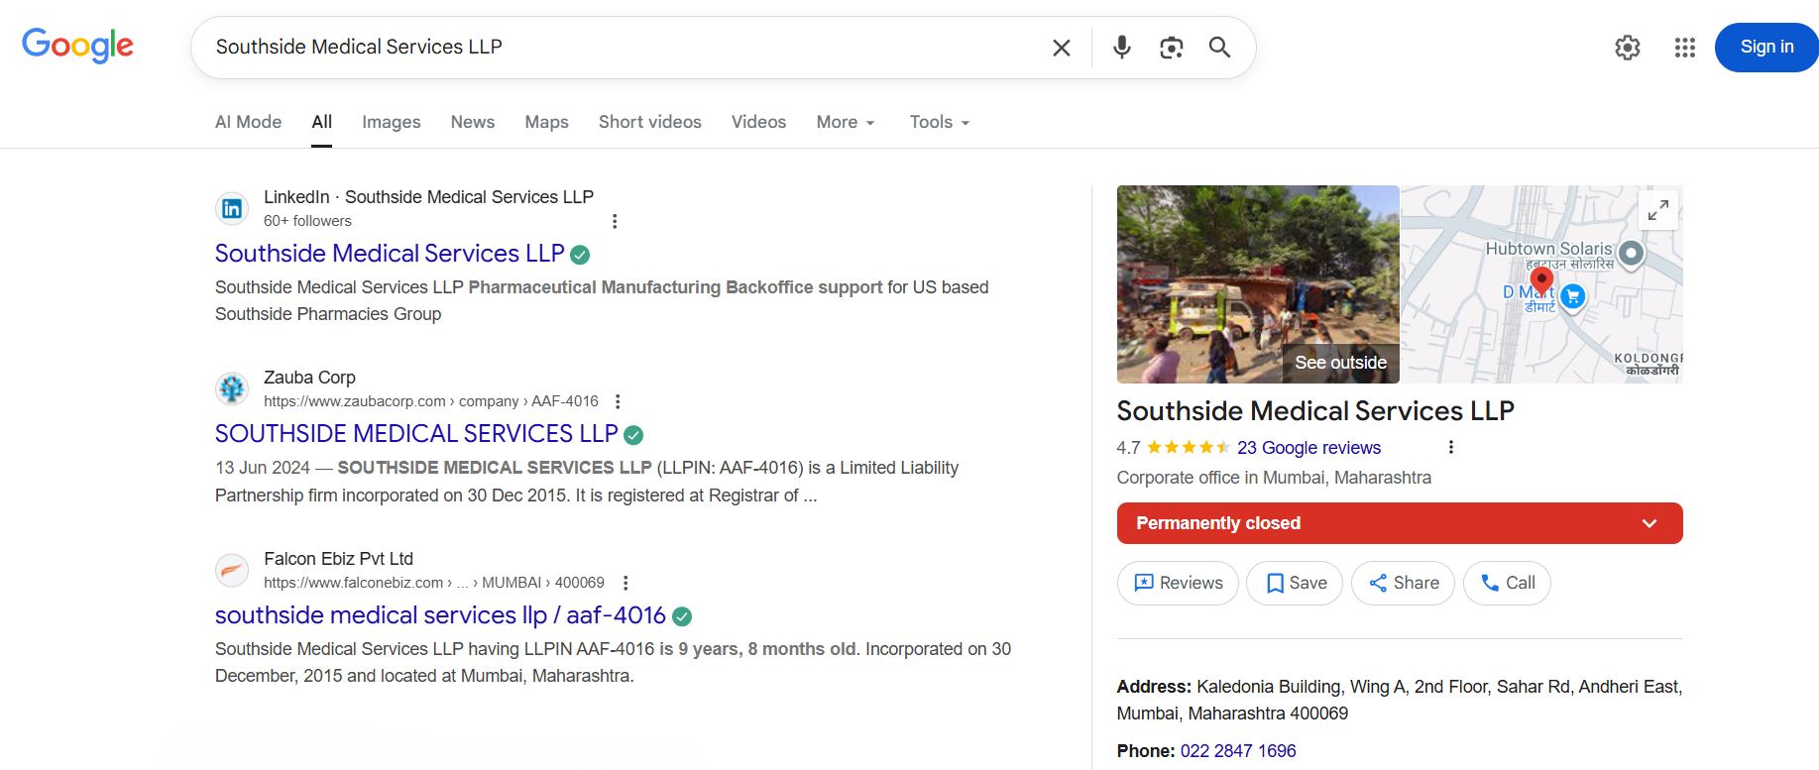Viewport: 1819px width, 770px height.
Task: Start voice search with microphone icon
Action: (1121, 47)
